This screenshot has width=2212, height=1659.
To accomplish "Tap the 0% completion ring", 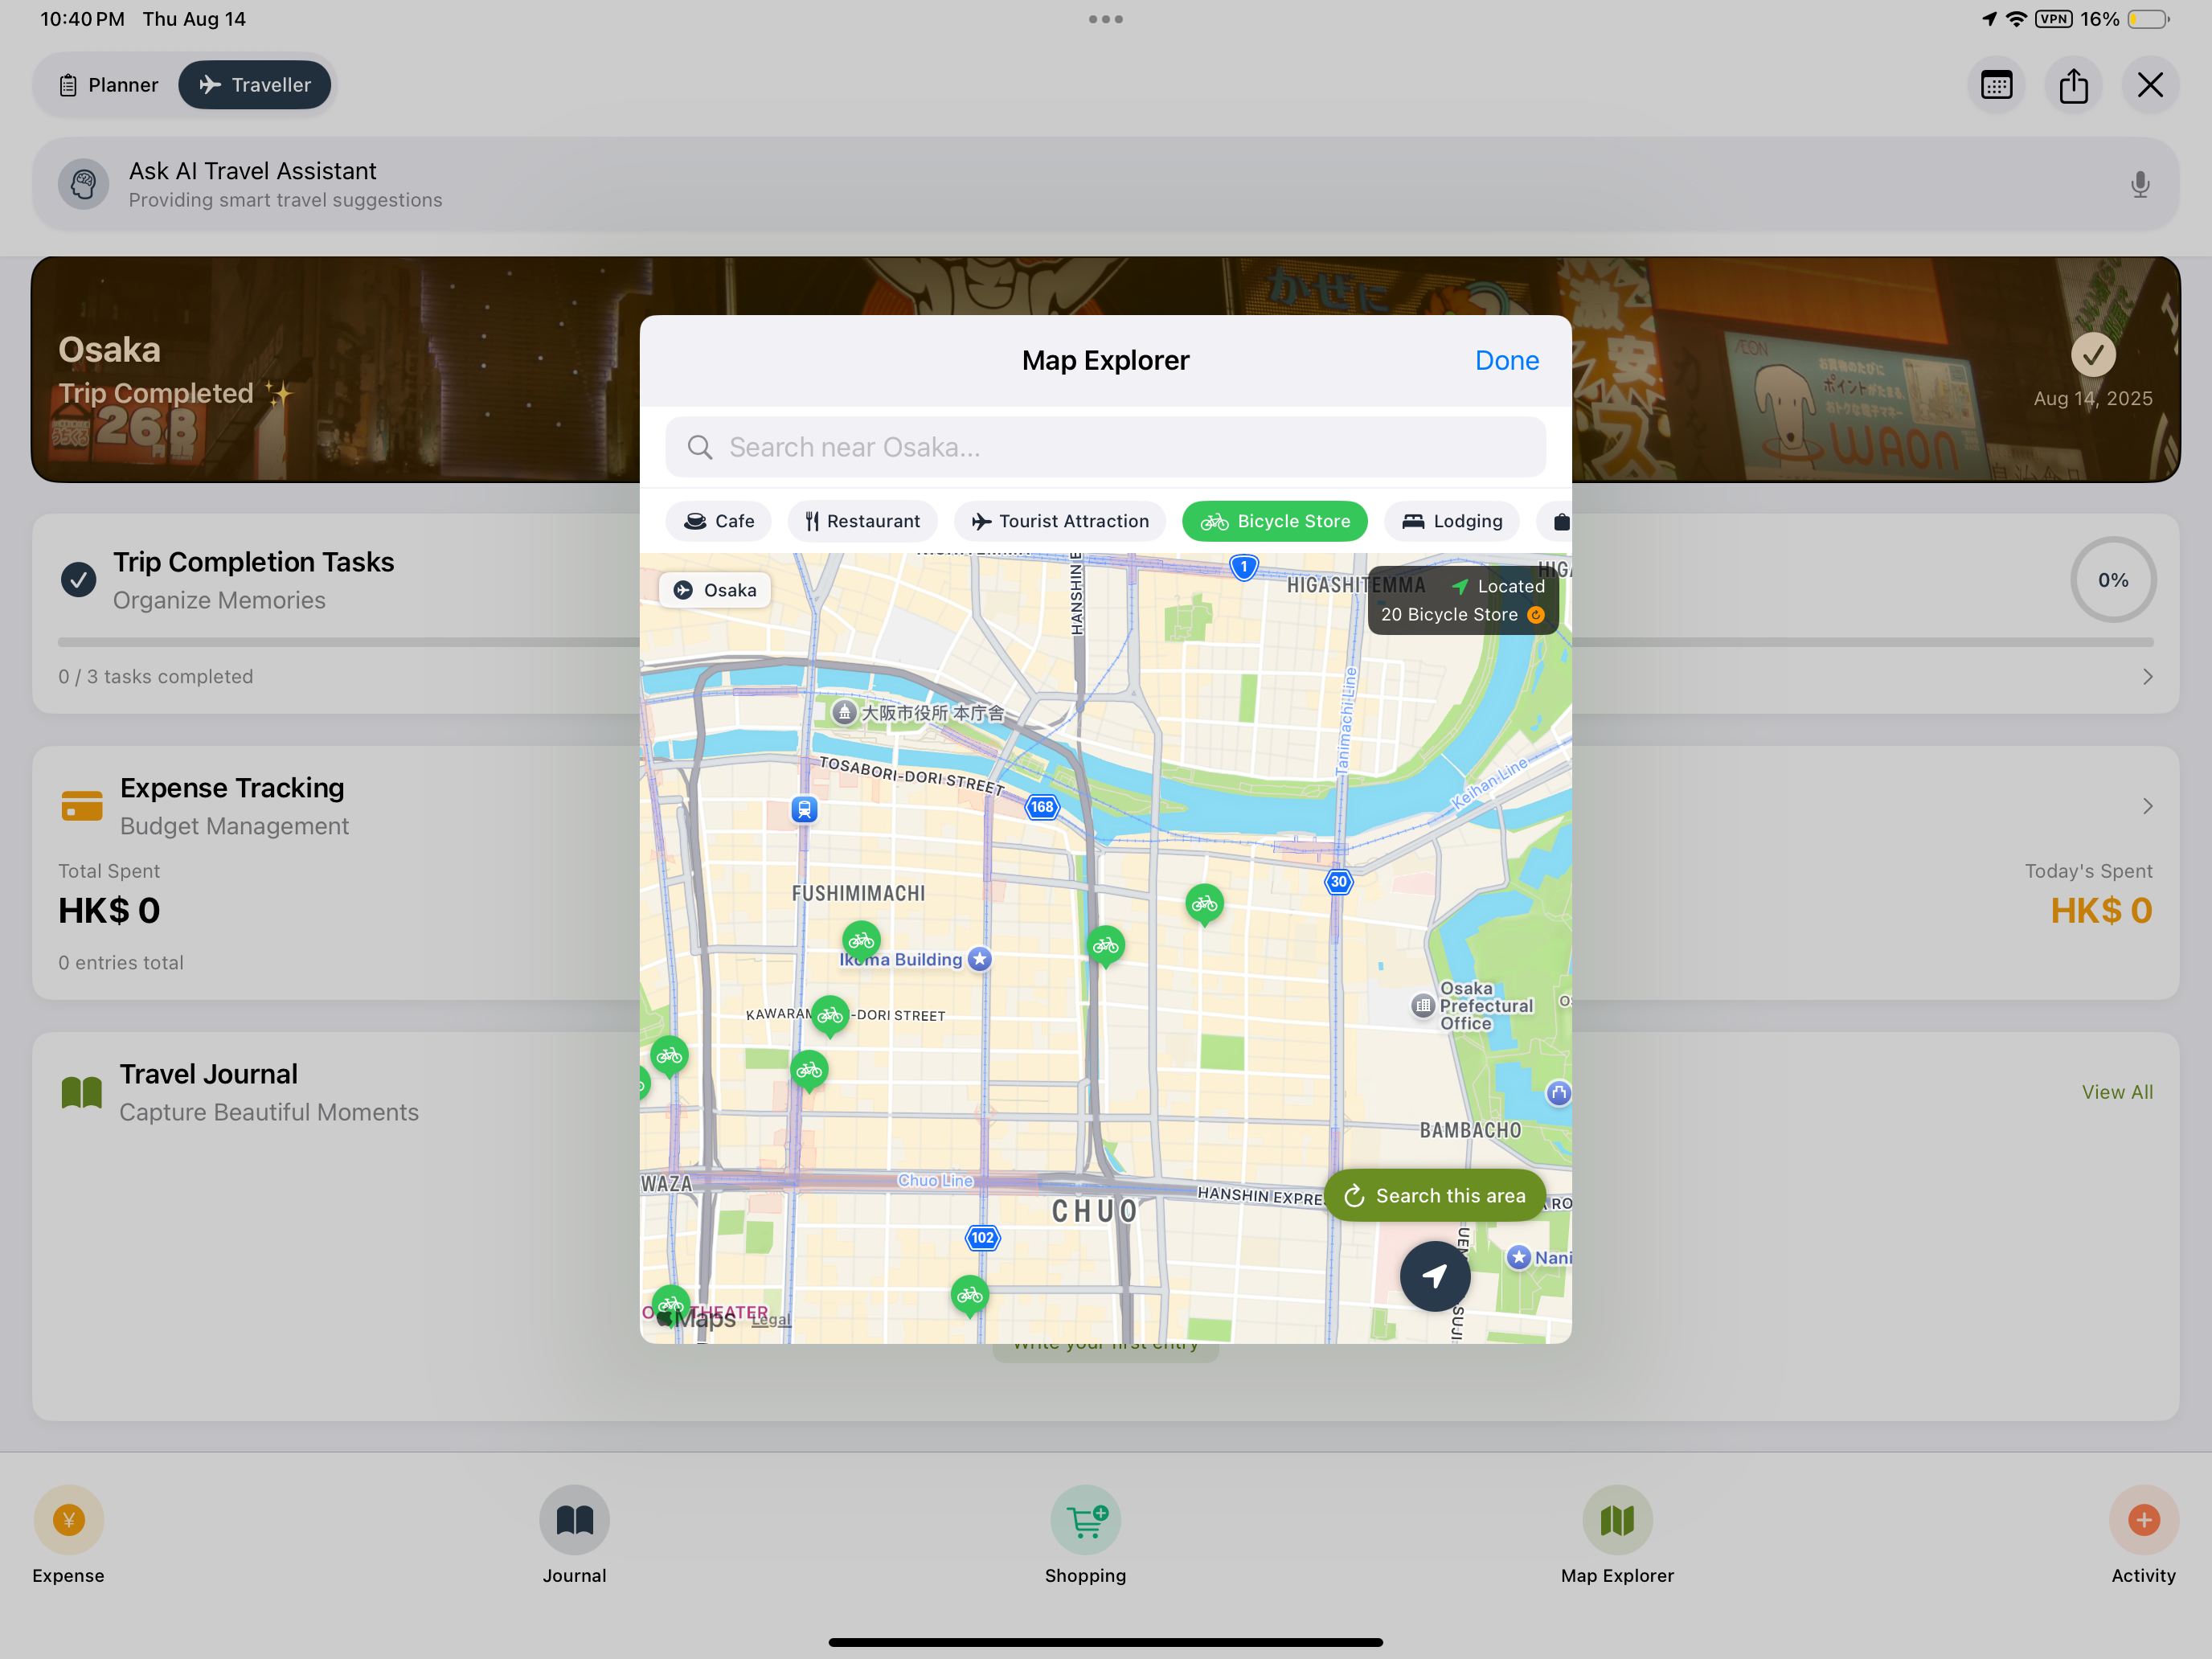I will 2112,580.
